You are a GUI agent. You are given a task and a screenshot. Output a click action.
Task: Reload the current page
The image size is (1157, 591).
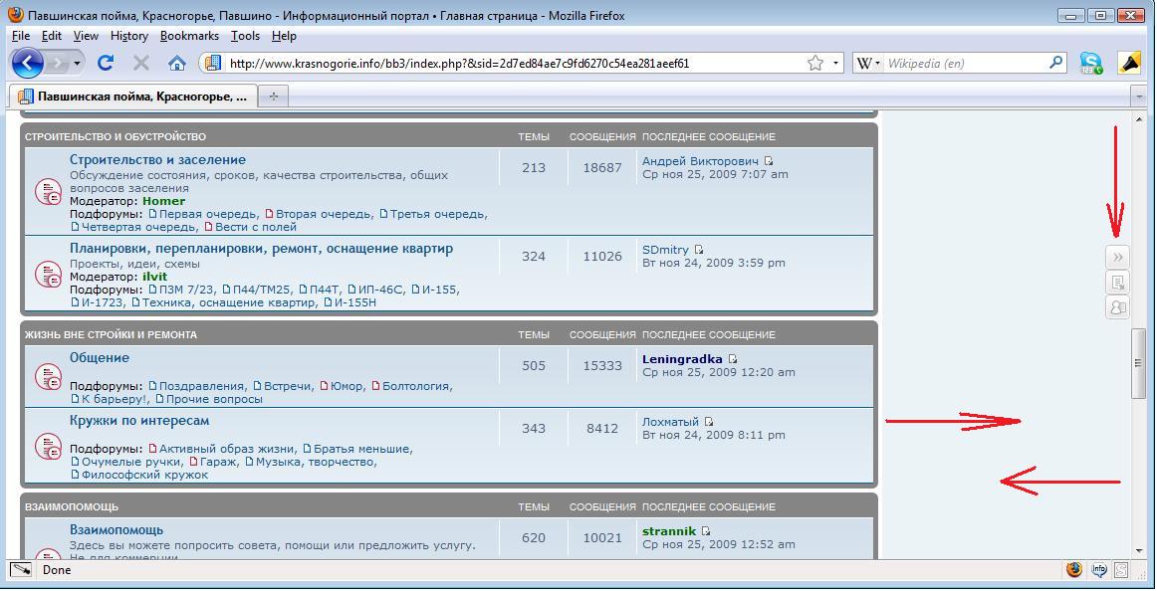click(106, 63)
